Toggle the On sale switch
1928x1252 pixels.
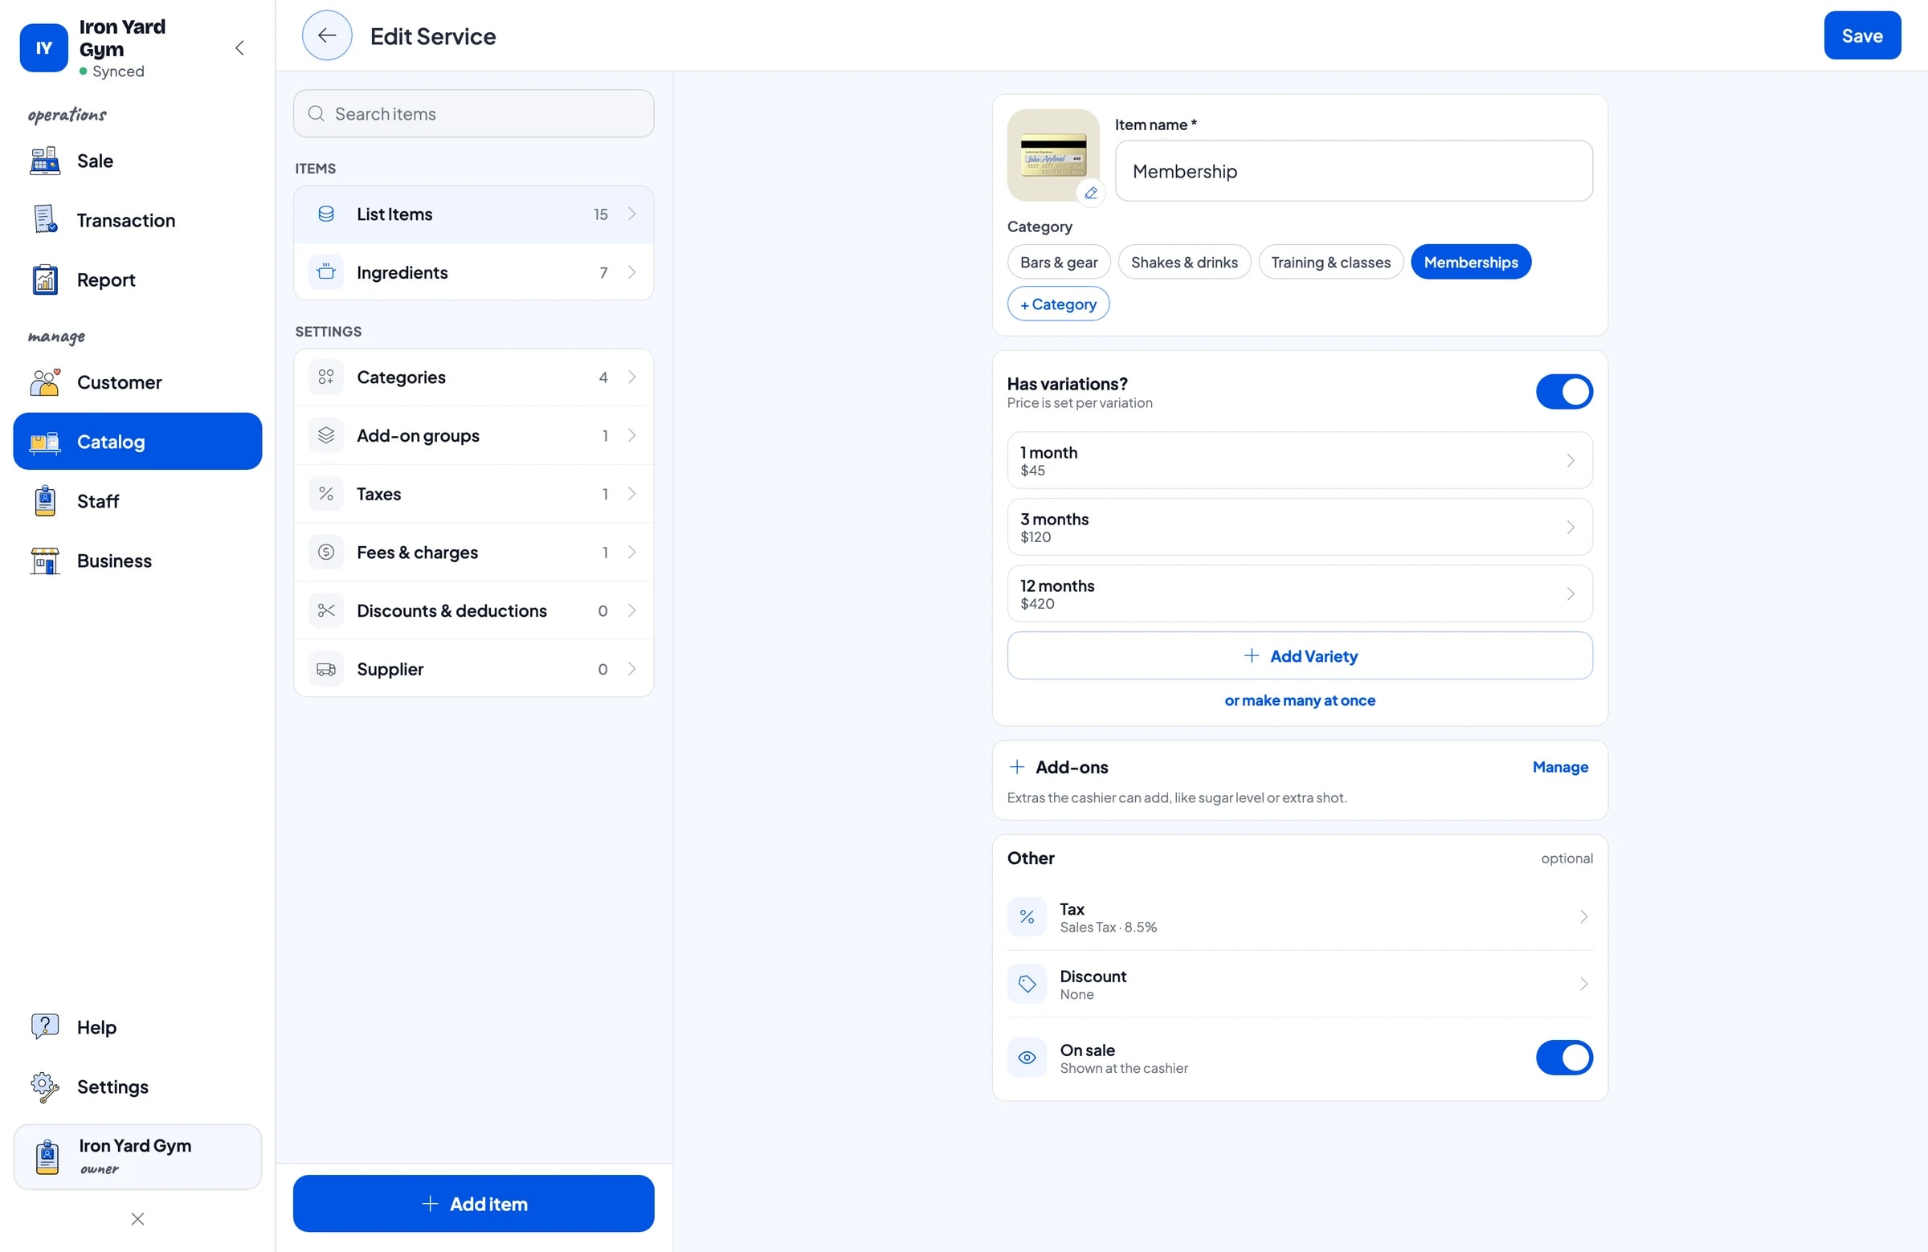pyautogui.click(x=1563, y=1057)
